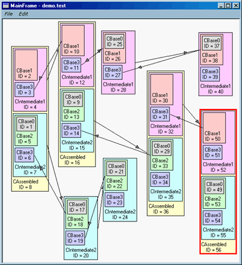Click the CAssembled ID = 8 label

[25, 184]
